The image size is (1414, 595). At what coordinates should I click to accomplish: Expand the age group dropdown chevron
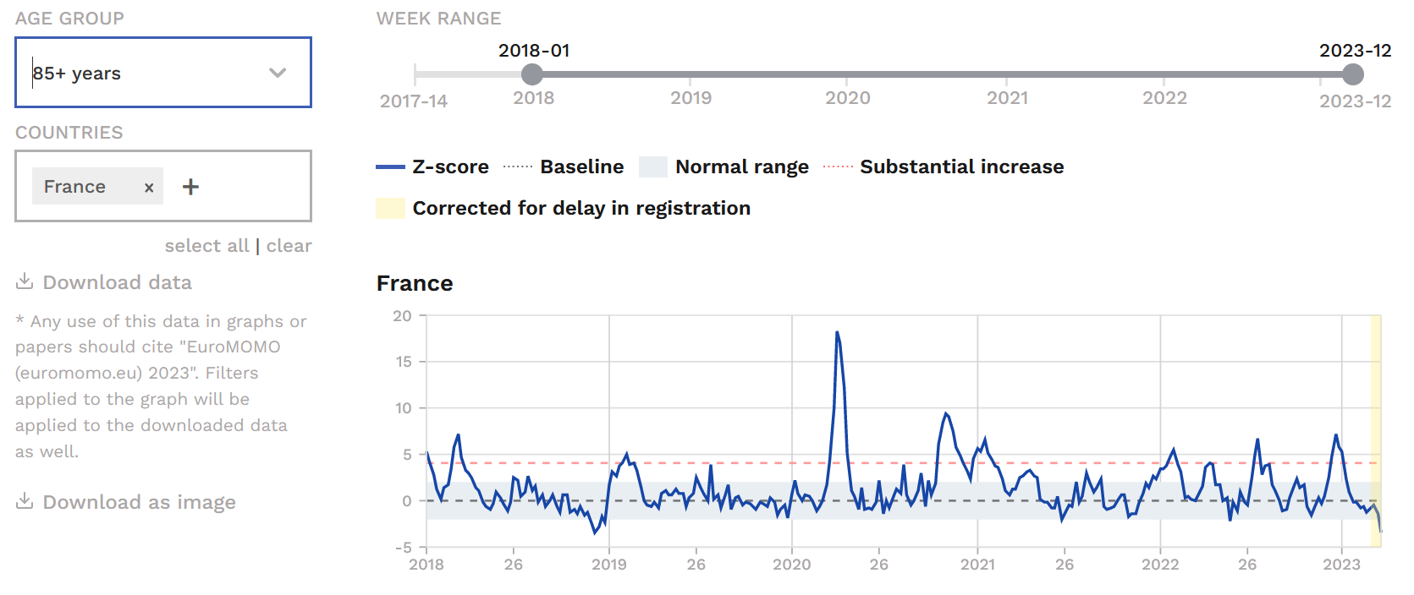(278, 73)
